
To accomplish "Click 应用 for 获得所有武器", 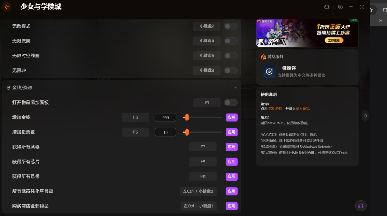I will click(231, 147).
